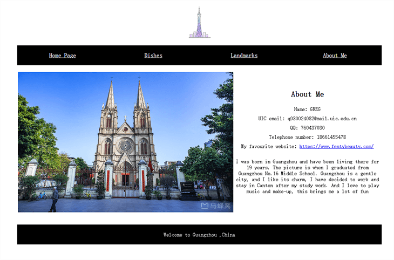Click the rose window on the cathedral
This screenshot has width=394, height=260.
point(125,145)
